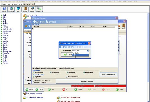Image resolution: width=150 pixels, height=102 pixels.
Task: Select the Bilg.Kodu radio button
Action: [x=34, y=77]
